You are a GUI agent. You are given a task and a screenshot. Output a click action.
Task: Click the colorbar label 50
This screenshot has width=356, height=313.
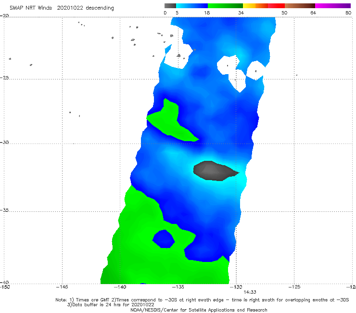[x=284, y=13]
